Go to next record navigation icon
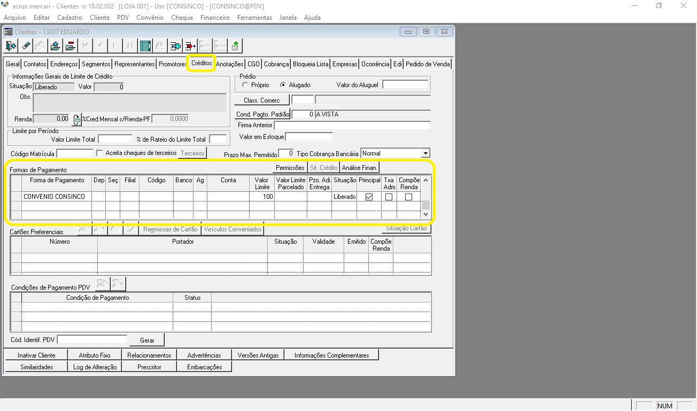This screenshot has width=697, height=411. coord(115,46)
